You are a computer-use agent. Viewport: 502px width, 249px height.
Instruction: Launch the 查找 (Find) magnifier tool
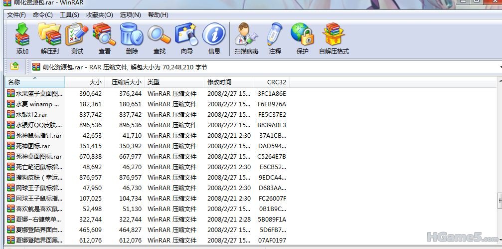(x=159, y=38)
